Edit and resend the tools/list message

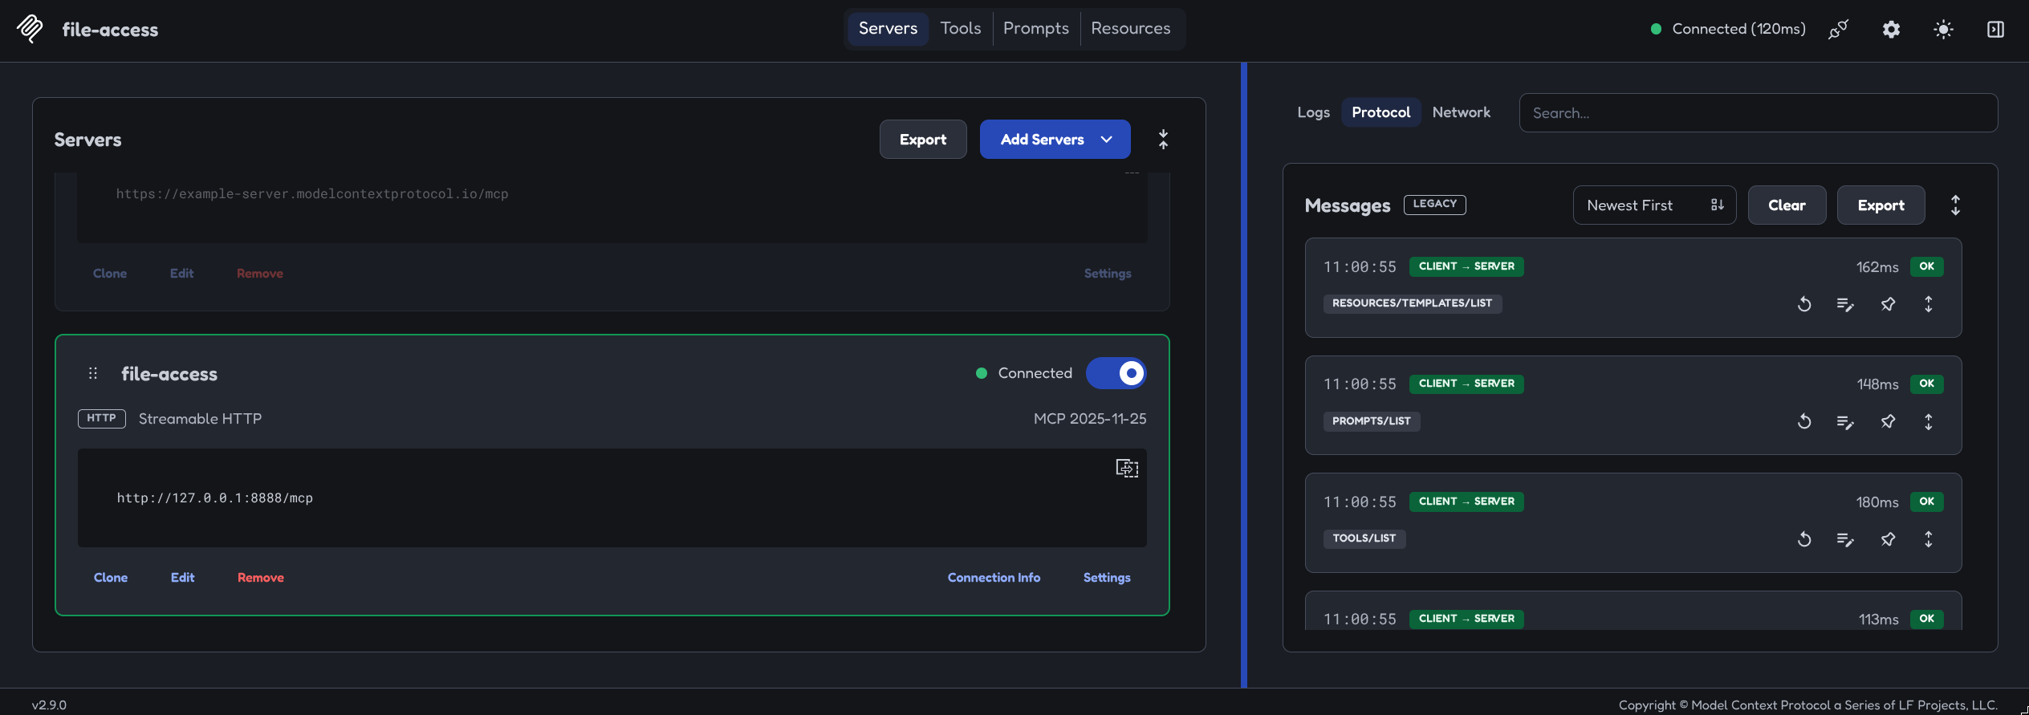1845,539
